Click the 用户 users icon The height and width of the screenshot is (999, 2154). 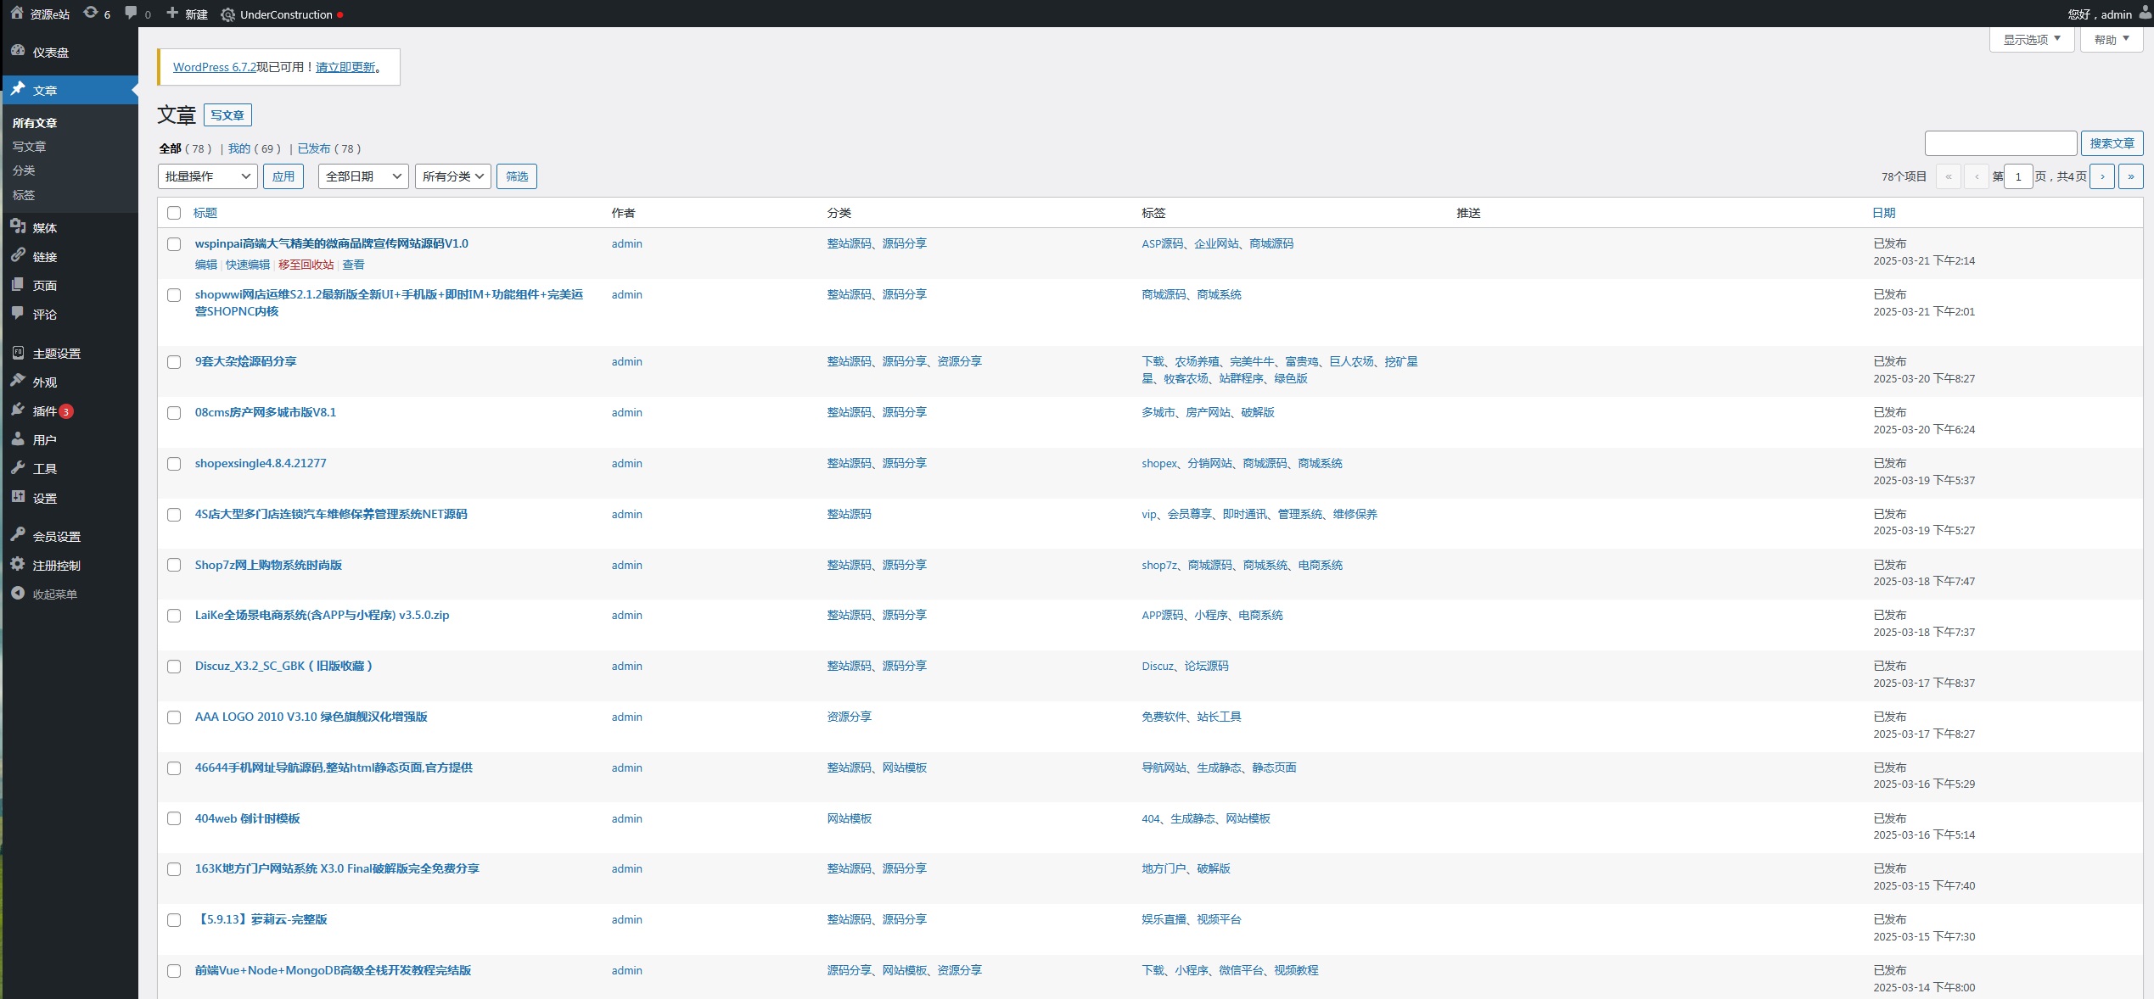pos(18,438)
